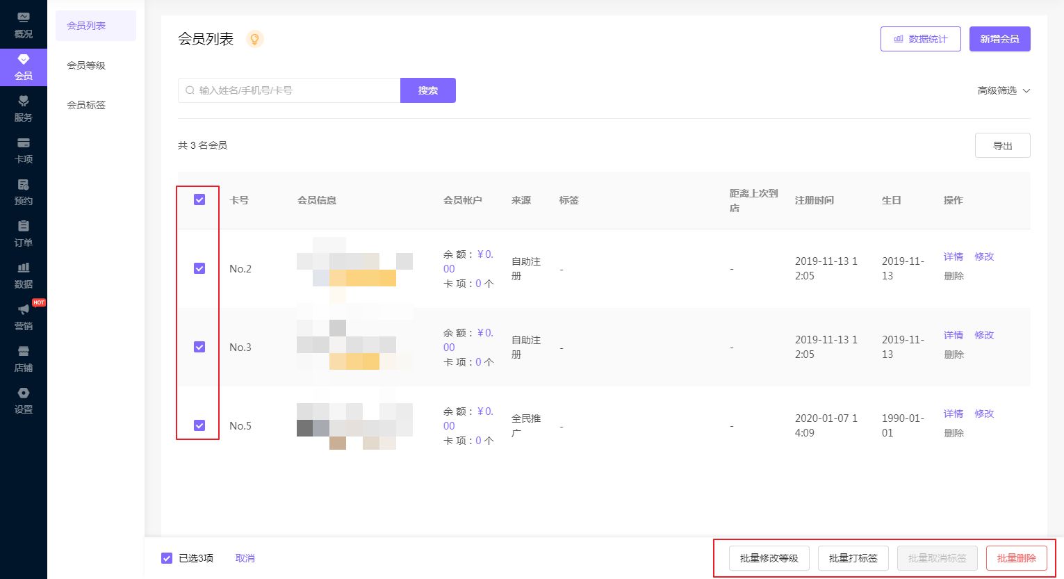This screenshot has height=579, width=1064.
Task: Focus the 输入姓名/手机号/卡号 search field
Action: tap(289, 90)
